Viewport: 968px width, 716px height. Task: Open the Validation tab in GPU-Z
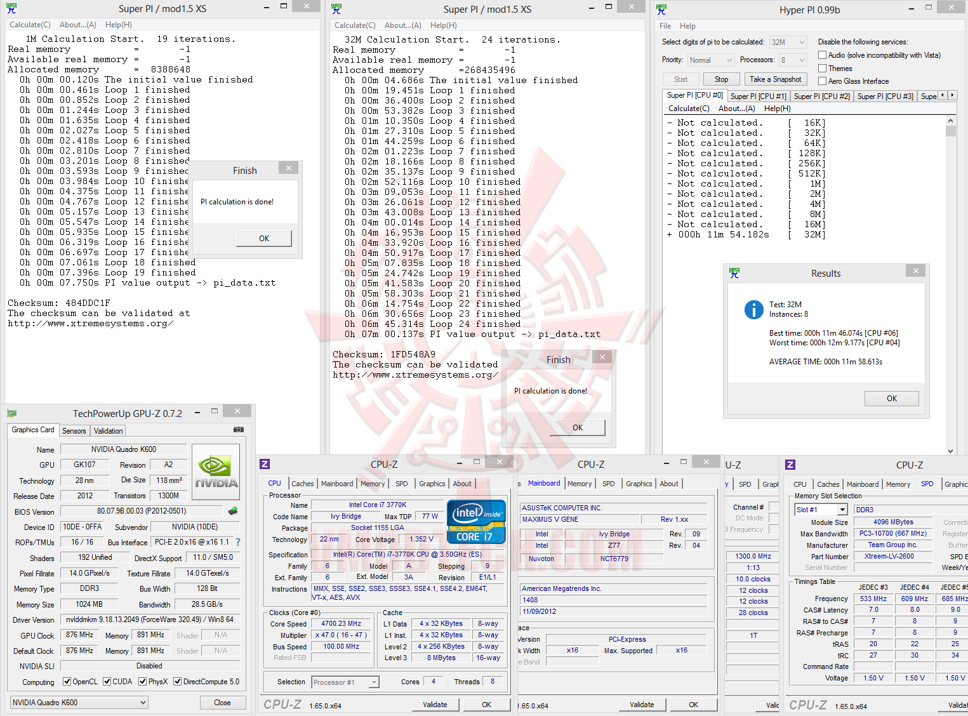pos(109,431)
